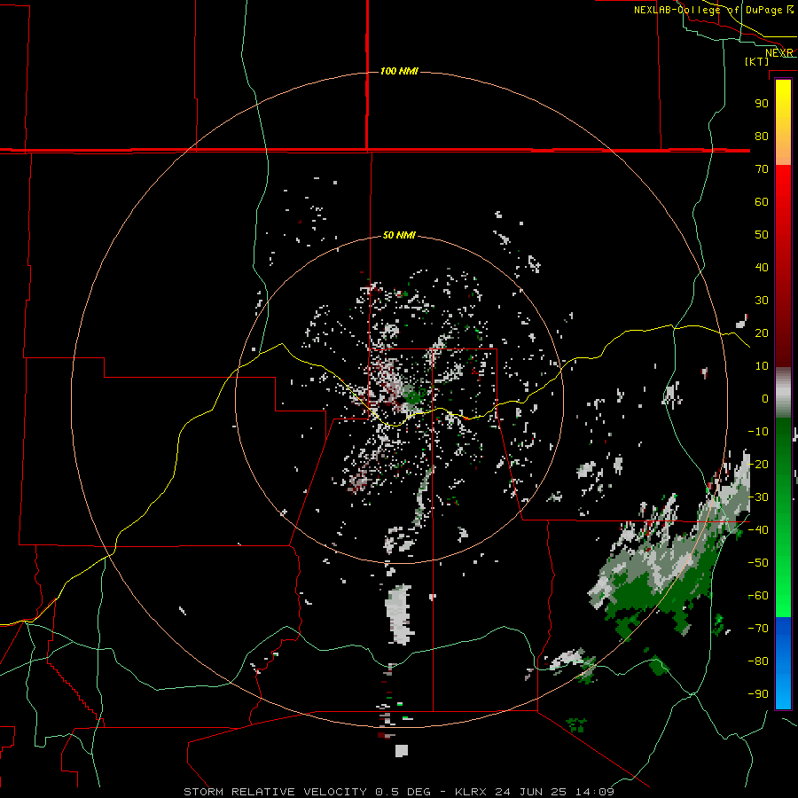This screenshot has width=798, height=798.
Task: Click the -30 value on the velocity scale
Action: click(758, 497)
